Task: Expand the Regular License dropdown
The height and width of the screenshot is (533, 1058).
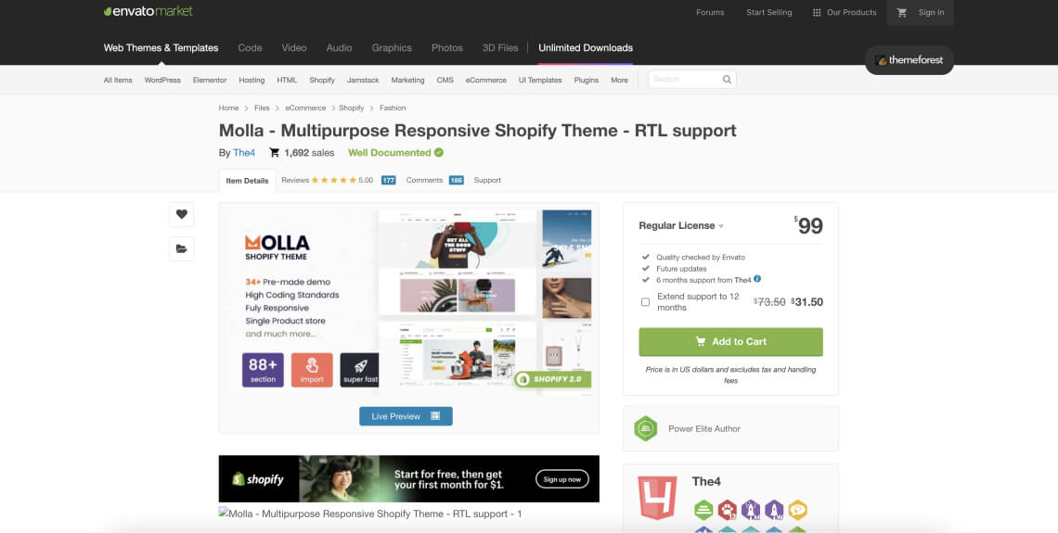Action: click(681, 225)
